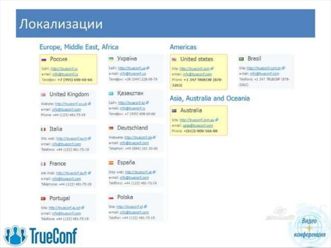
Task: Open the trueconf.ru website link under Россия
Action: click(x=64, y=69)
